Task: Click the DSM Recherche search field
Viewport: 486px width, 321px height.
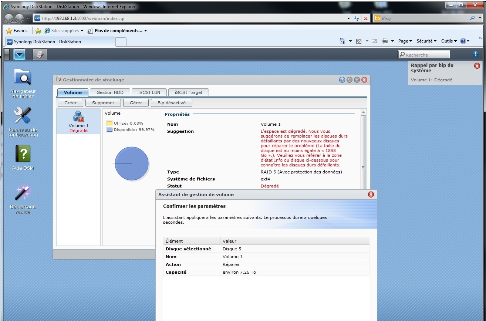Action: tap(424, 55)
